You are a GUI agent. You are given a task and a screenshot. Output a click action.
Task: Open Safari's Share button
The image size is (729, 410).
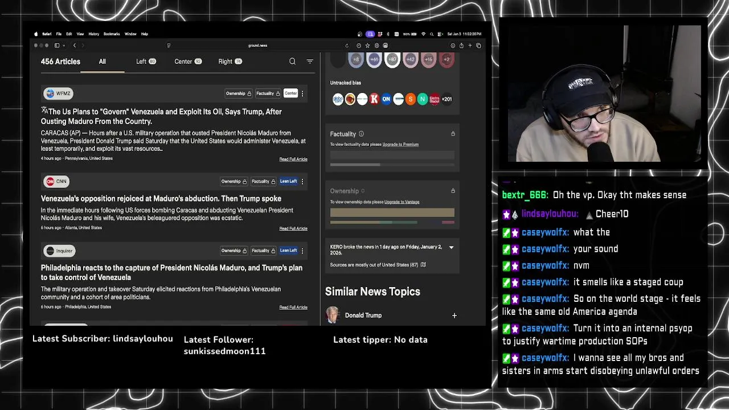coord(461,46)
